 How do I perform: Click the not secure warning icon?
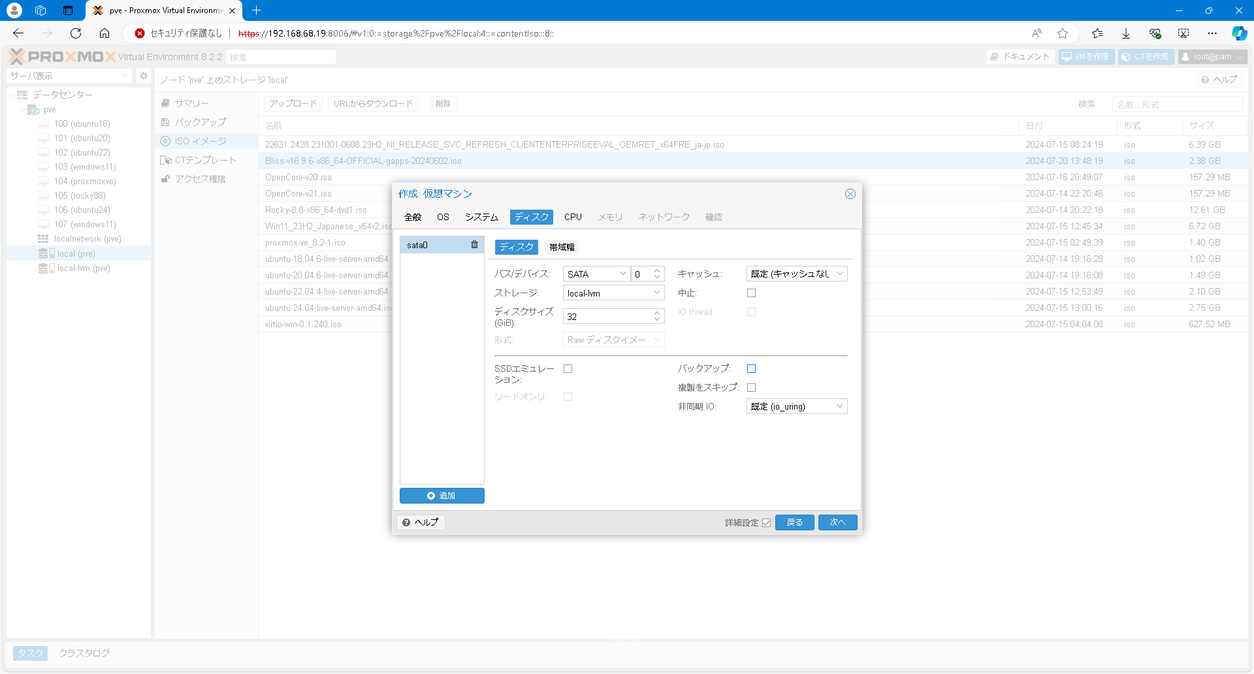pos(140,33)
